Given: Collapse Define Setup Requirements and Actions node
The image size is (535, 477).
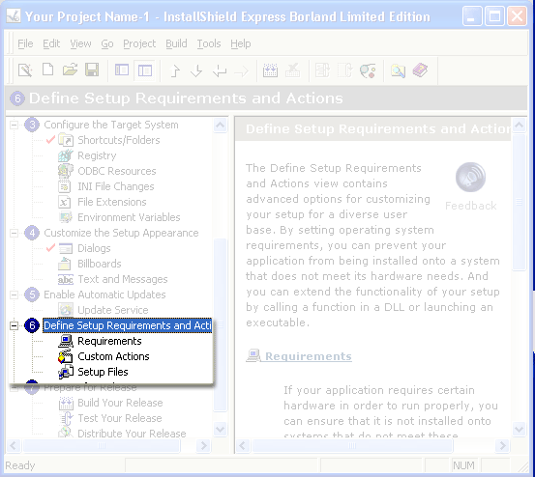Looking at the screenshot, I should tap(14, 325).
